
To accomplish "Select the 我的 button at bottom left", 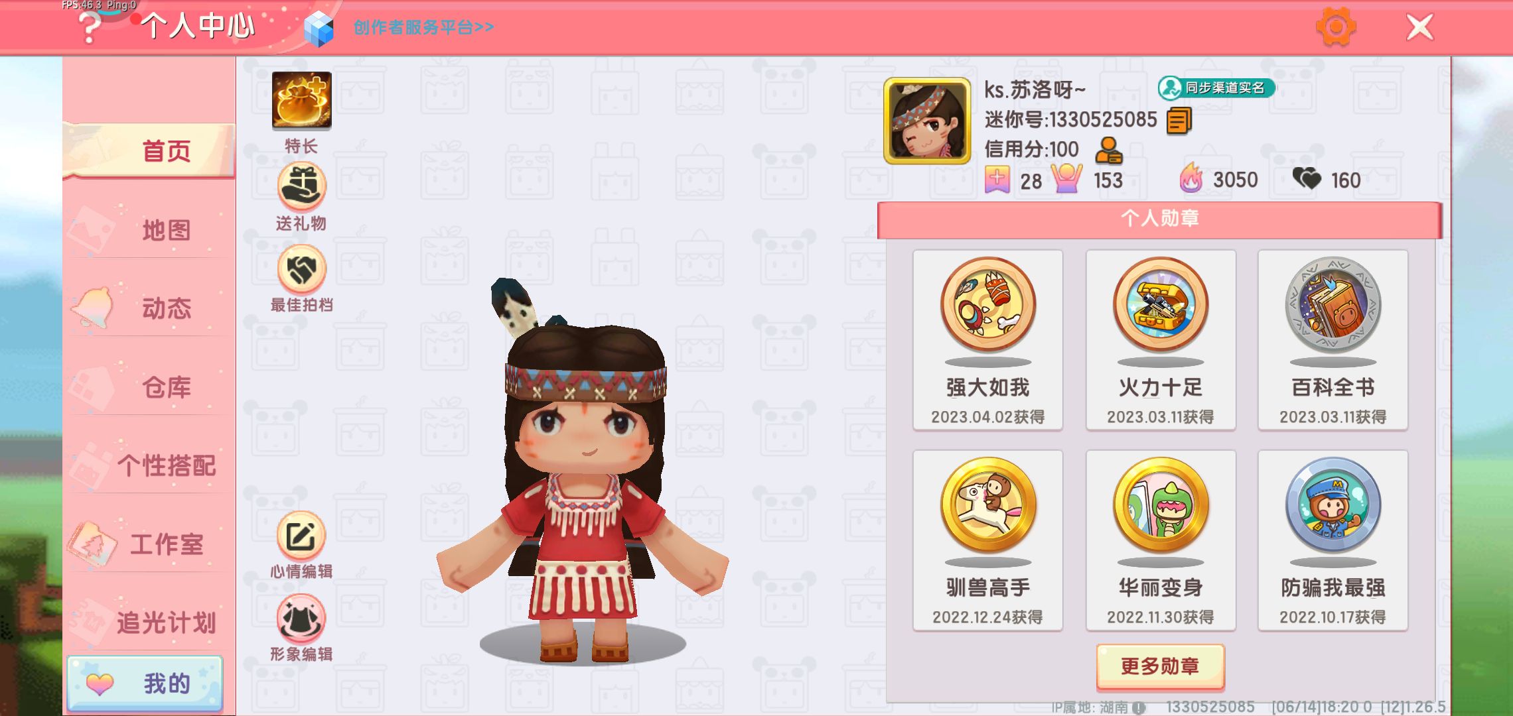I will click(145, 684).
